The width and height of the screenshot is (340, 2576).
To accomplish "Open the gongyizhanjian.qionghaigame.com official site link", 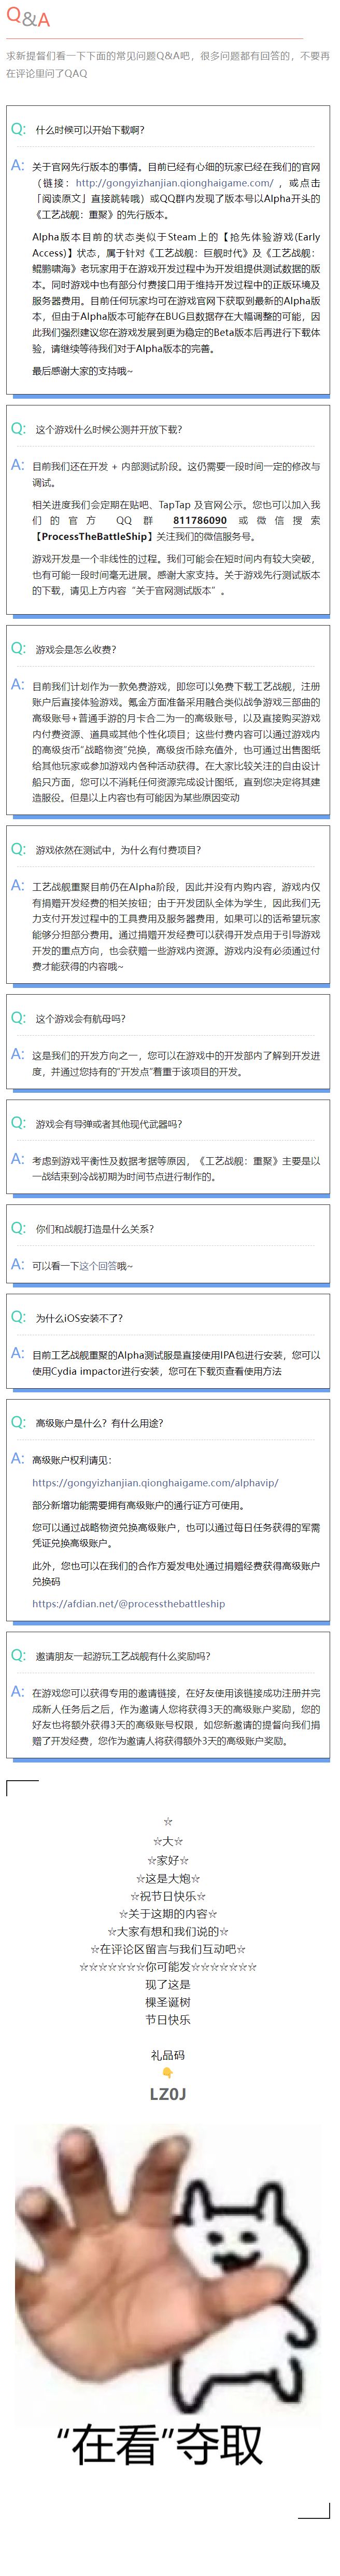I will (x=174, y=183).
